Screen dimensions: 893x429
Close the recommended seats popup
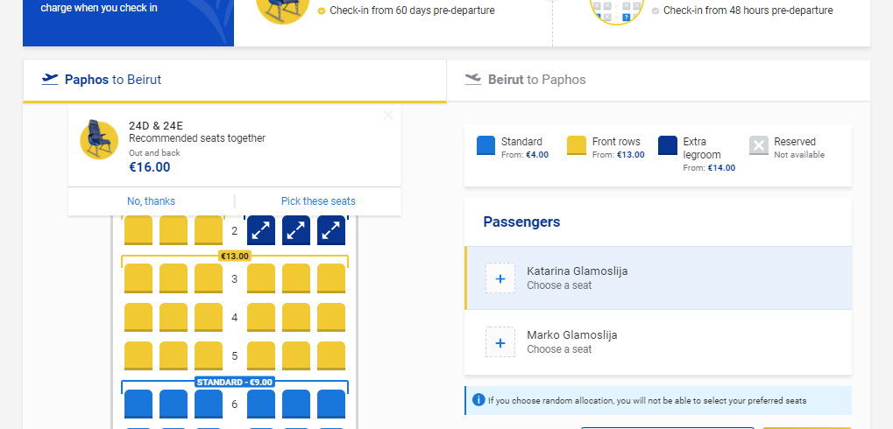coord(388,116)
